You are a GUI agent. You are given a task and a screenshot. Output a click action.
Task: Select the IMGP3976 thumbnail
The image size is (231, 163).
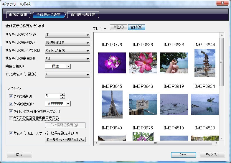tap(143, 136)
